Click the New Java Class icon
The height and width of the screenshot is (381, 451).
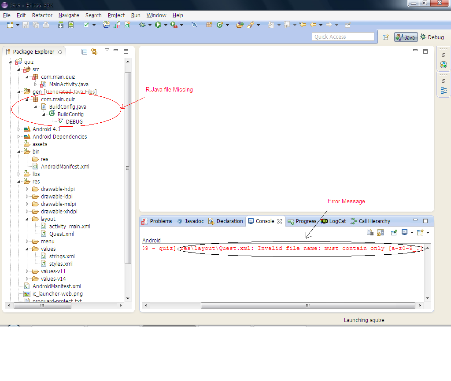220,25
